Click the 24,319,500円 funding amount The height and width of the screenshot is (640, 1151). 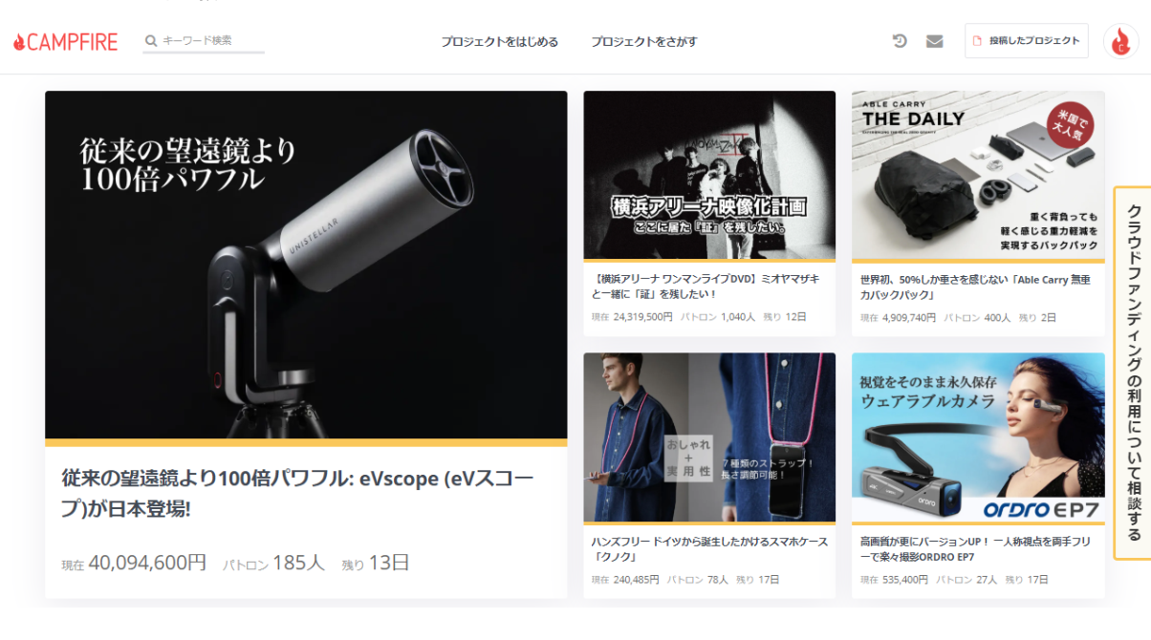[x=642, y=317]
